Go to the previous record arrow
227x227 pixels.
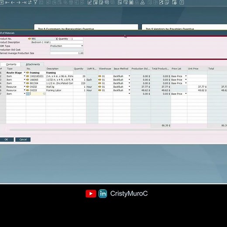tap(13, 2)
